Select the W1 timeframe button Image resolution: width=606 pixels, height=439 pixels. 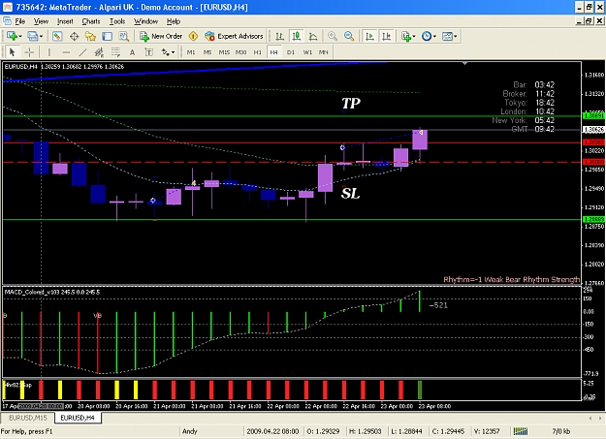coord(307,52)
